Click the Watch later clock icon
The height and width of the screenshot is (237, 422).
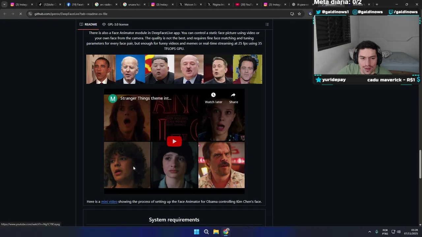click(213, 95)
